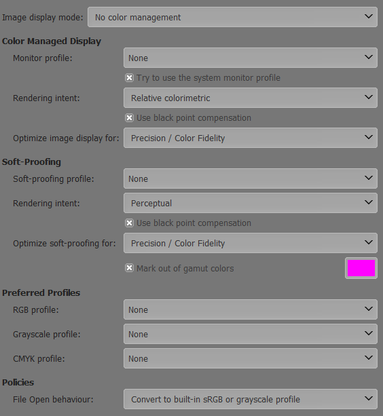
Task: Toggle Try to use the system monitor profile
Action: 129,78
